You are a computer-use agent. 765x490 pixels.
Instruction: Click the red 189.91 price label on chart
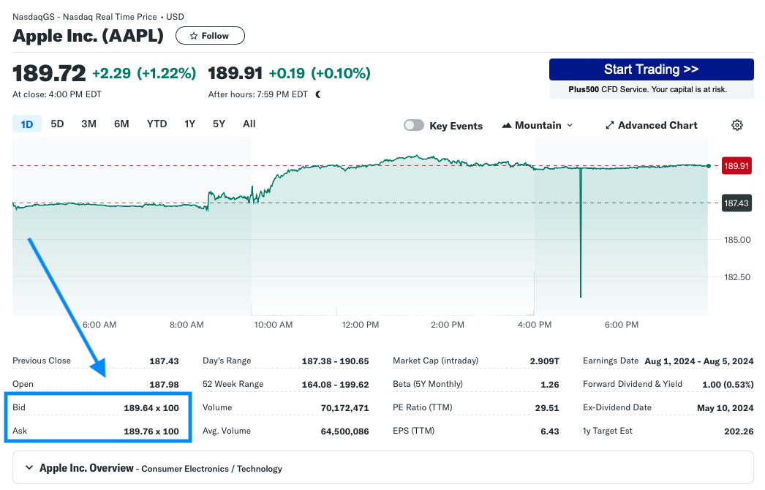tap(736, 166)
